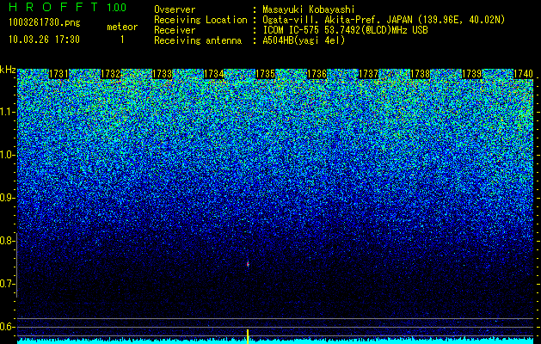Click the 1732 time marker label

[x=110, y=74]
